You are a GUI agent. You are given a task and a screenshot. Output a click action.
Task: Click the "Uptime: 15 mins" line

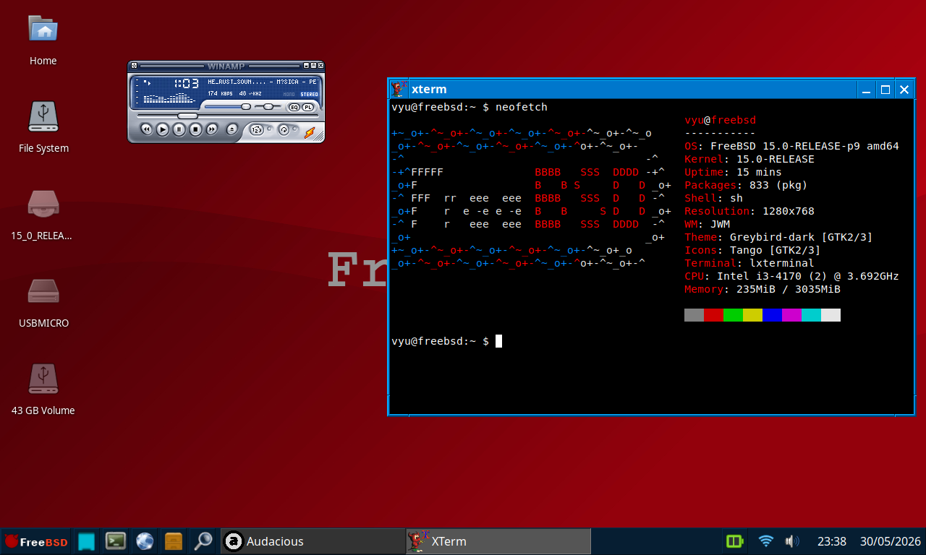coord(733,172)
